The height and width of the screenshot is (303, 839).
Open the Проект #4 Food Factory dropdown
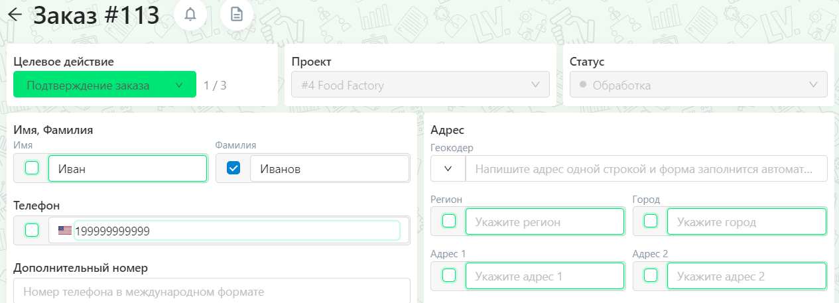point(420,85)
